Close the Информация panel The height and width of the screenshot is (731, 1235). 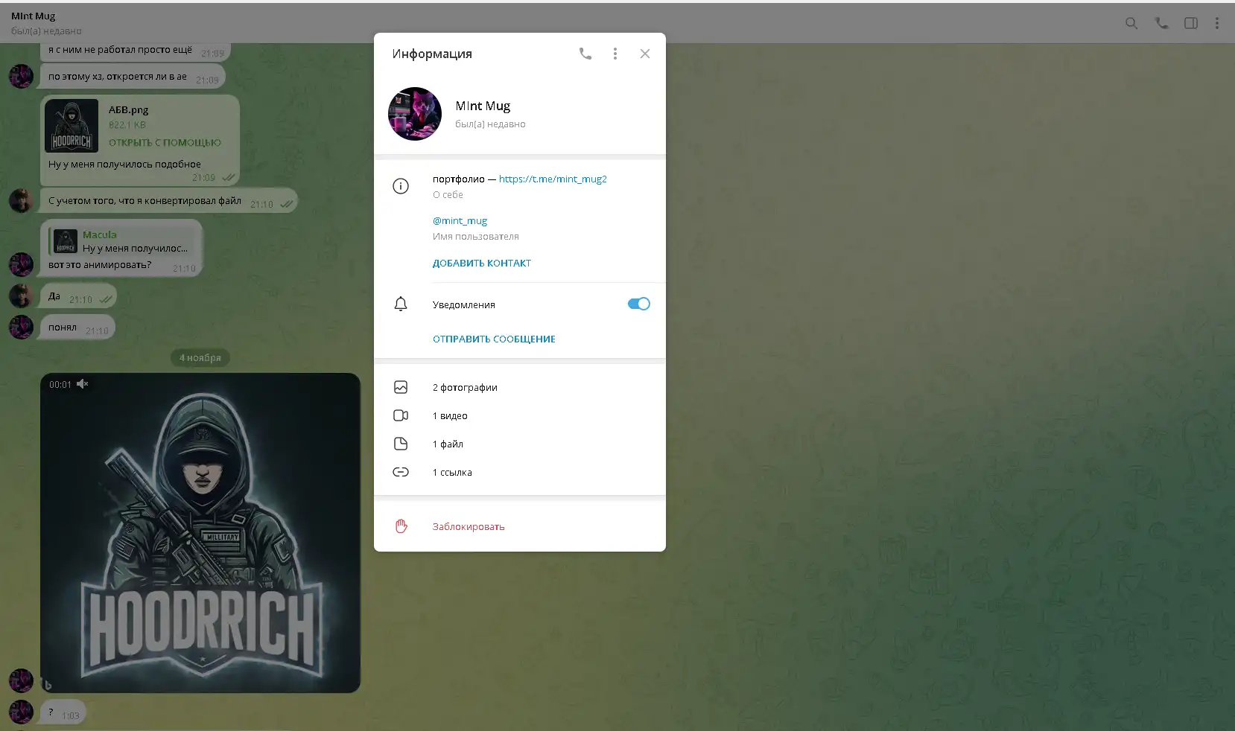click(x=645, y=54)
